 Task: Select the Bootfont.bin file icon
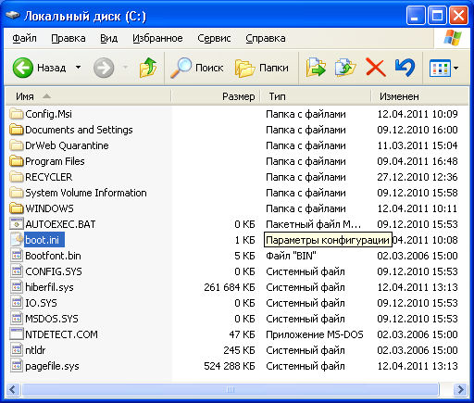point(17,256)
